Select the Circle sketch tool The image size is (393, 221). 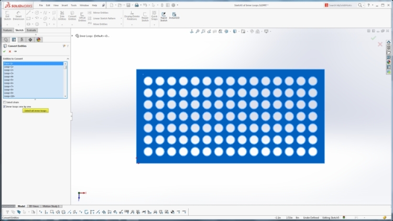37,13
